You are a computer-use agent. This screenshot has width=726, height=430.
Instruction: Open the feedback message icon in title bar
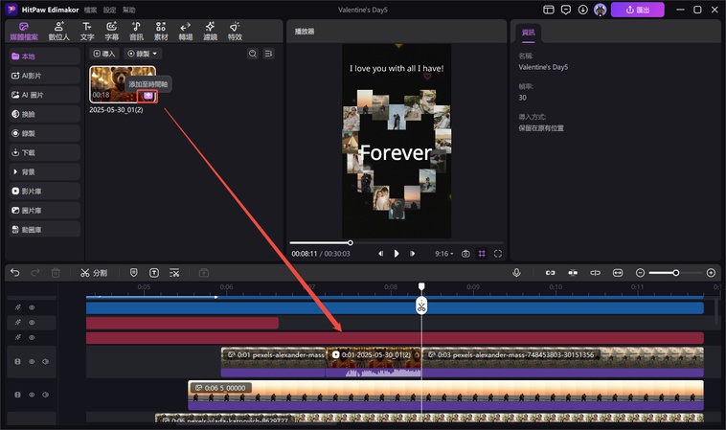coord(566,10)
